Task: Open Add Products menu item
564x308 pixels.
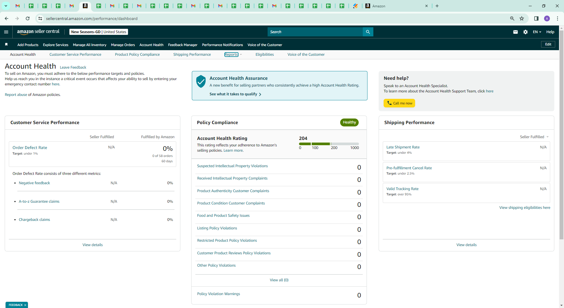Action: [x=28, y=45]
